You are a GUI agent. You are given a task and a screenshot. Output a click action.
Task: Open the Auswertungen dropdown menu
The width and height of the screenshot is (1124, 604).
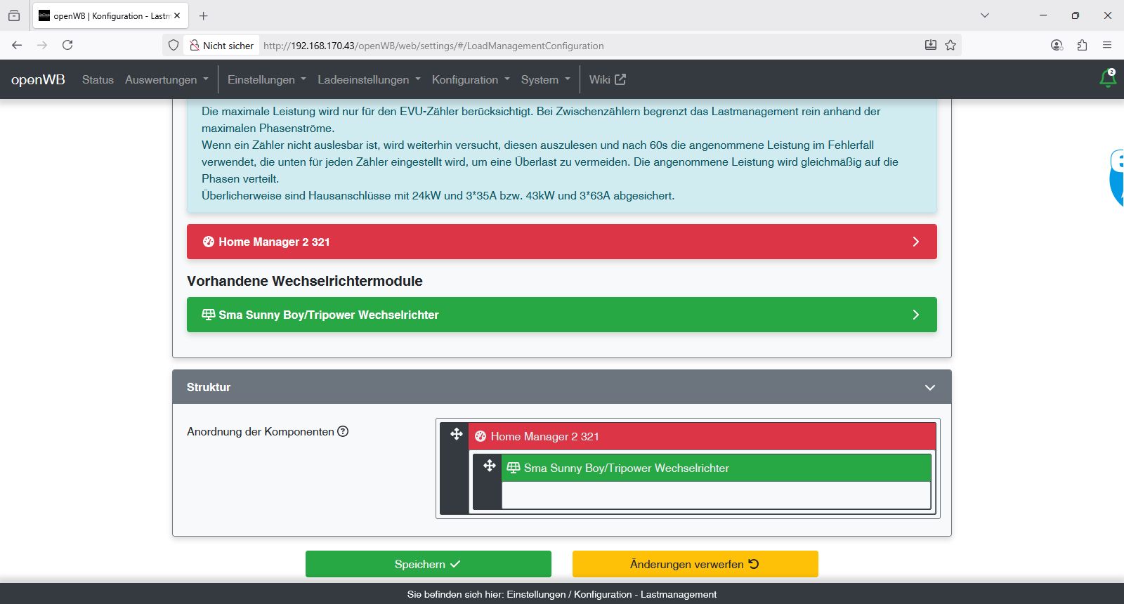pos(167,79)
